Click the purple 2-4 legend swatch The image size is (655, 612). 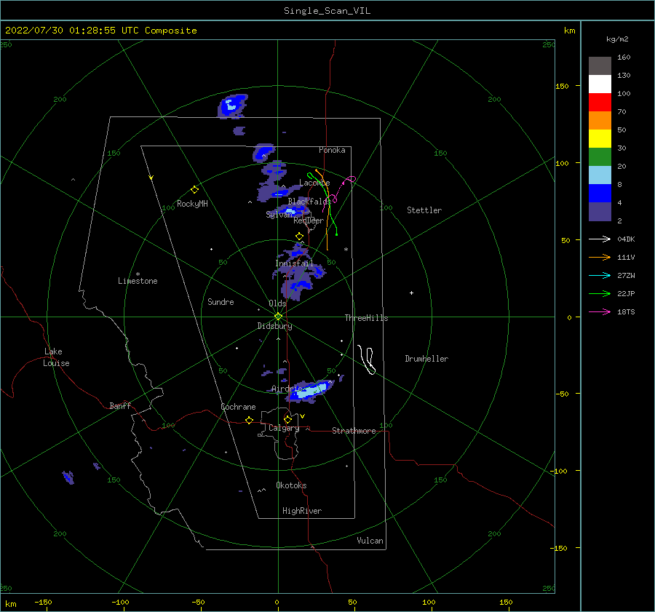pos(600,211)
